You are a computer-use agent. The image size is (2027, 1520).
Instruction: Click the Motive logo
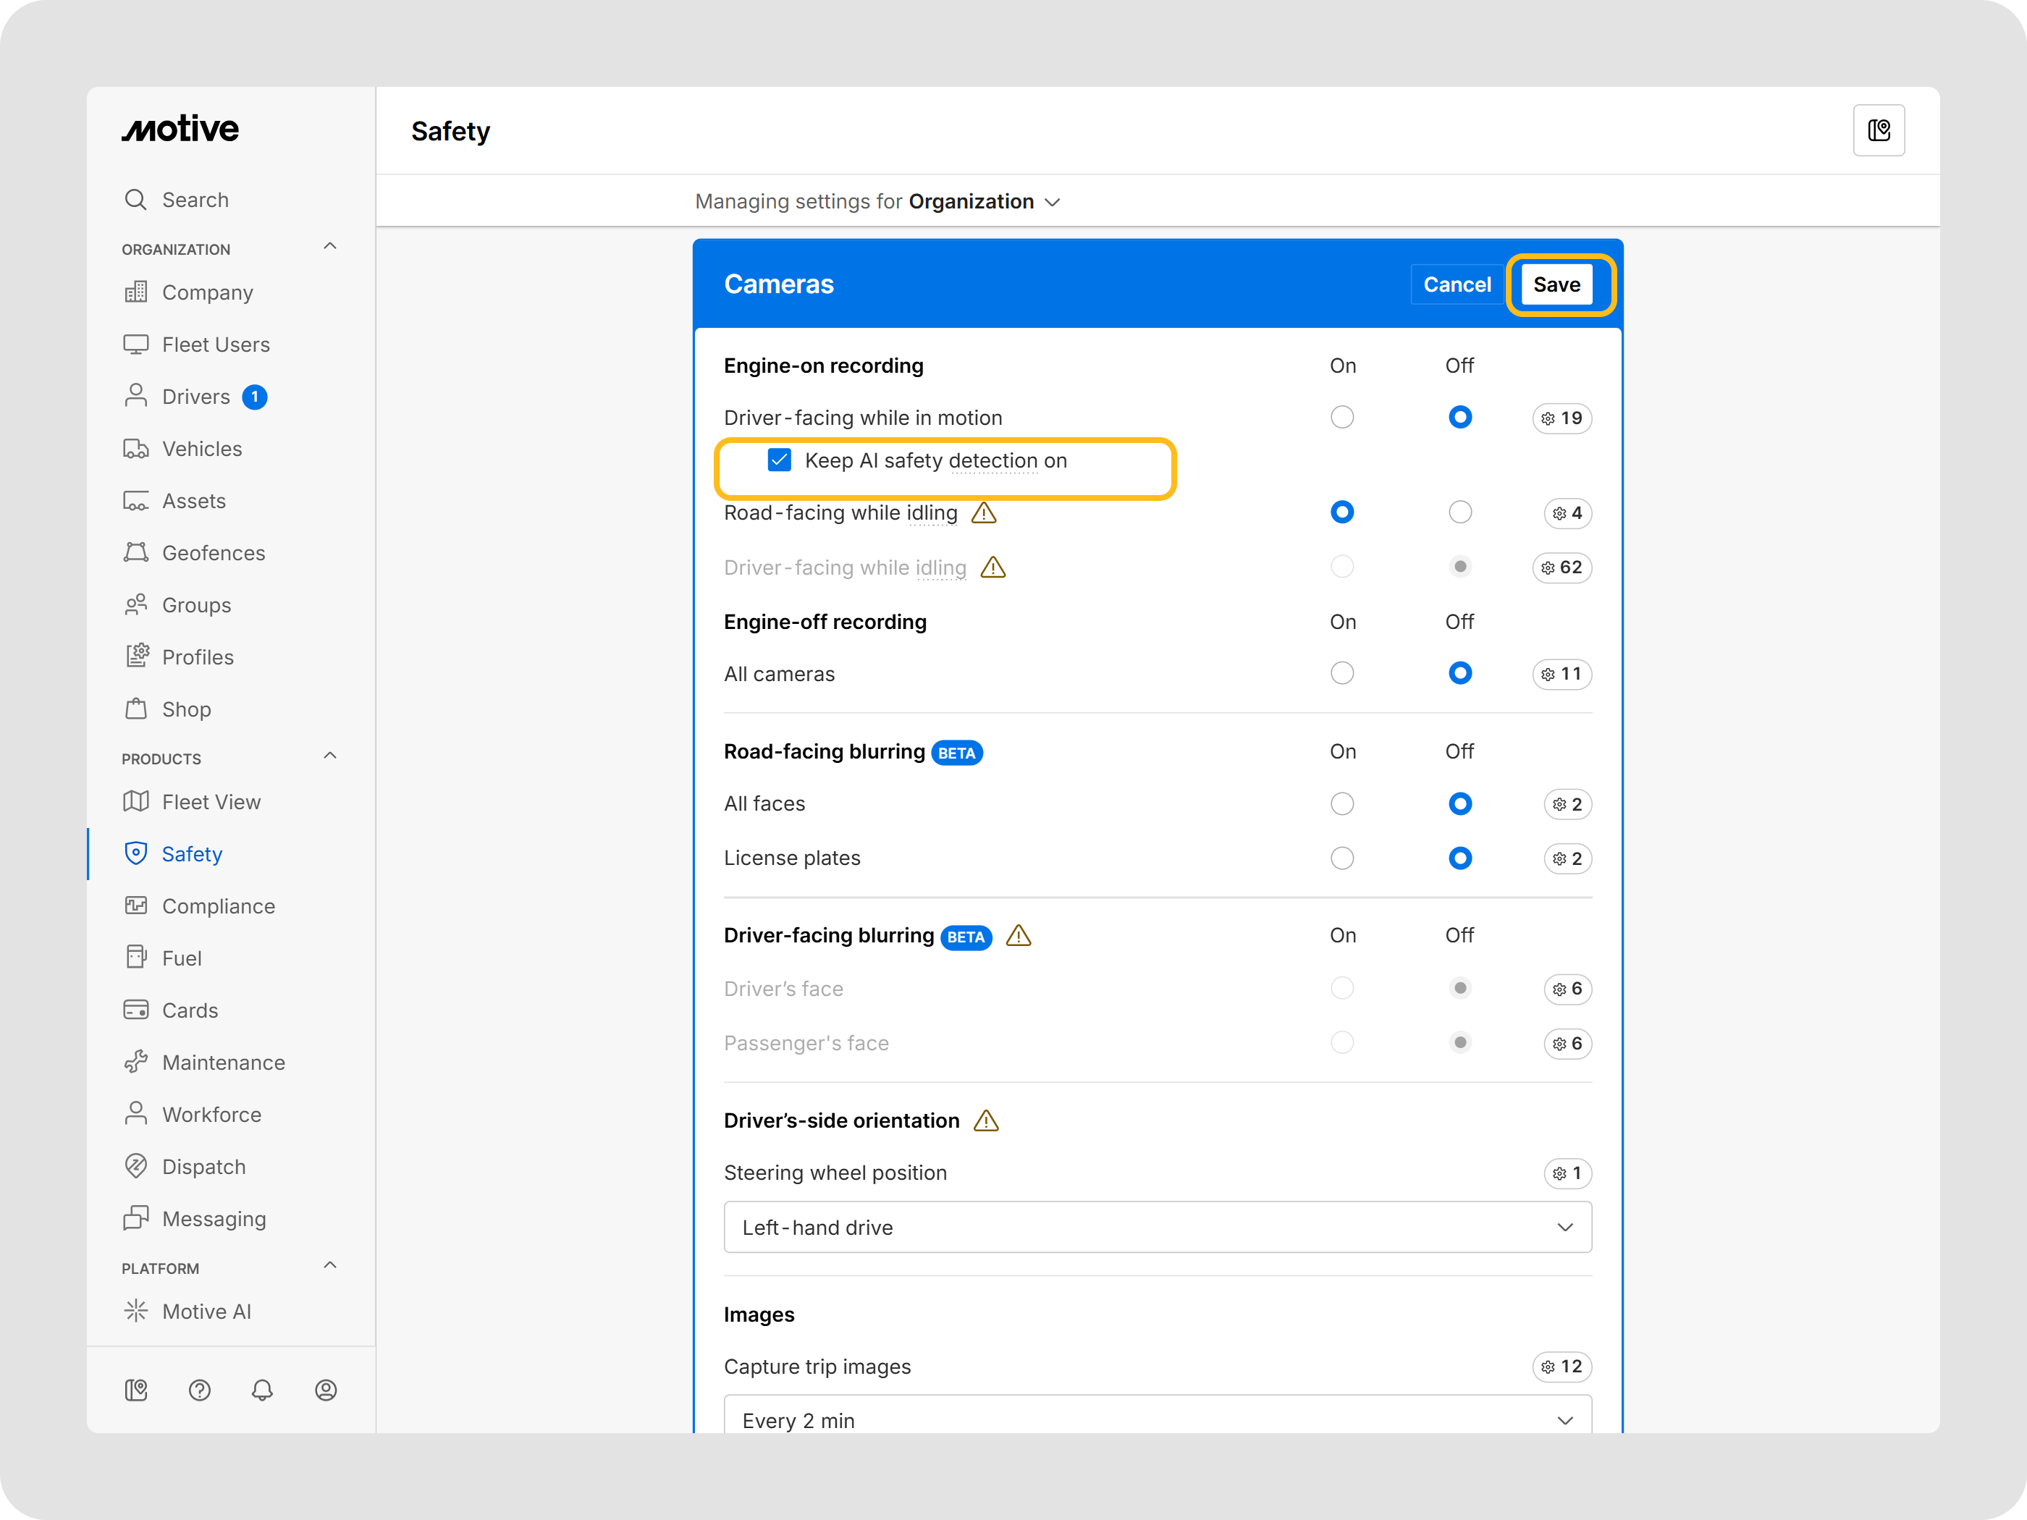[180, 129]
